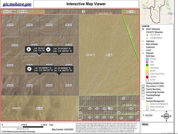Click the marker 2 number badge
The height and width of the screenshot is (134, 178).
click(29, 69)
